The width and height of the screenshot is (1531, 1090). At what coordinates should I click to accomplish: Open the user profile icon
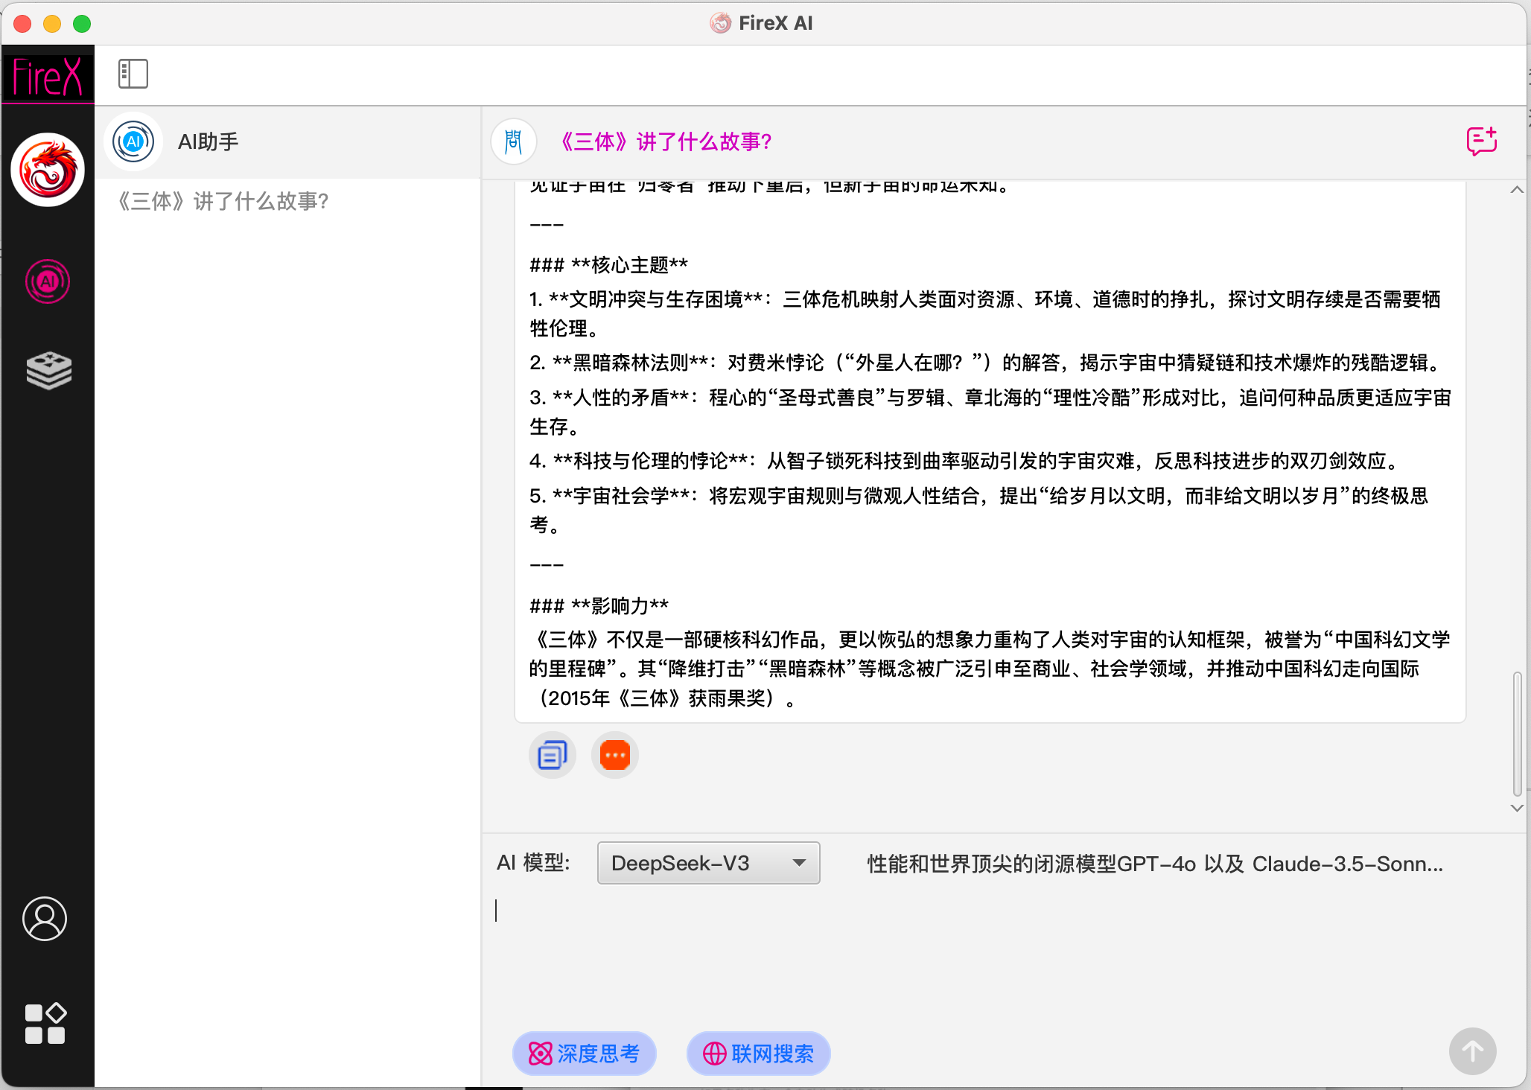(45, 920)
